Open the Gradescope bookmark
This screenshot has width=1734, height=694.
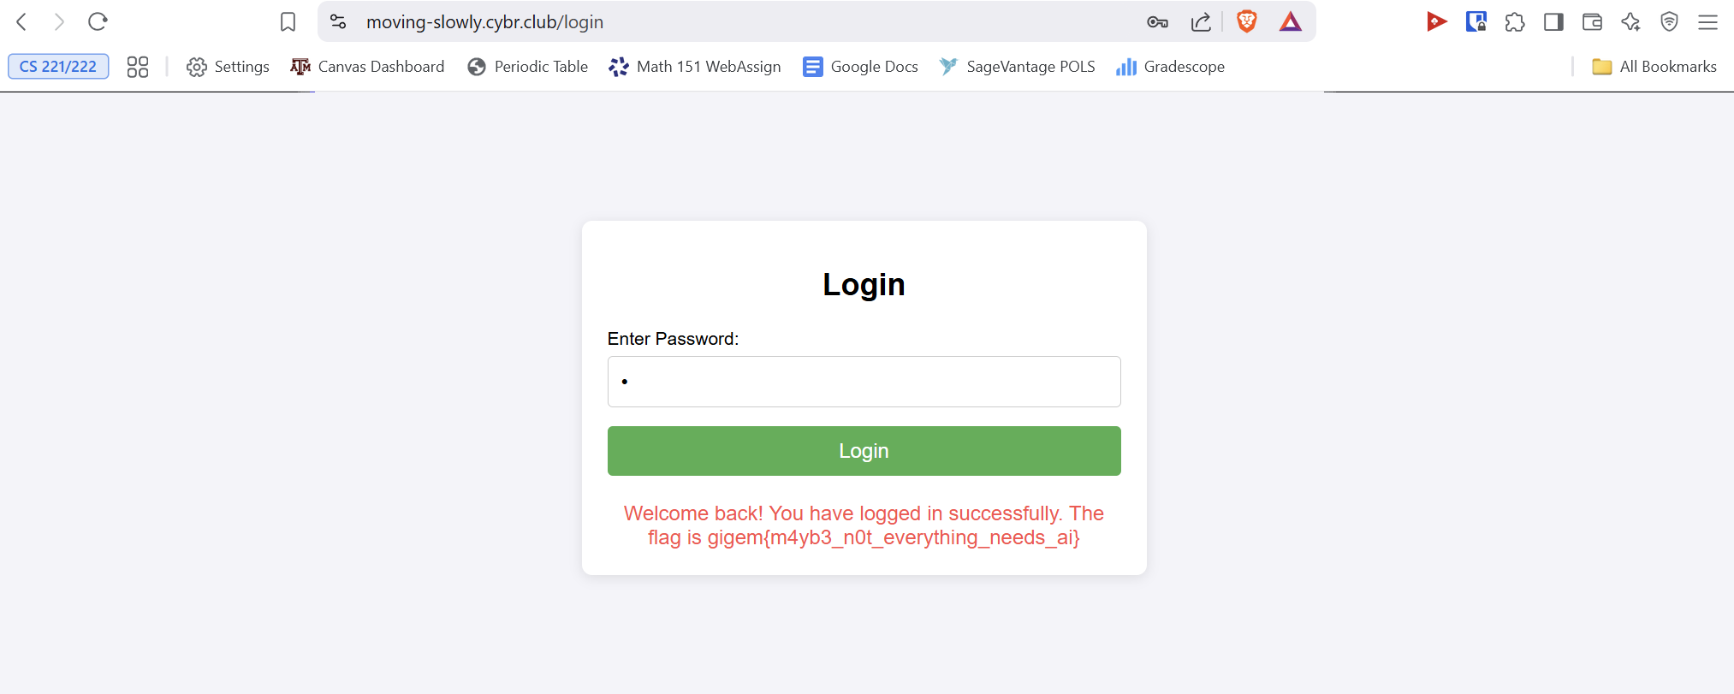click(1170, 67)
